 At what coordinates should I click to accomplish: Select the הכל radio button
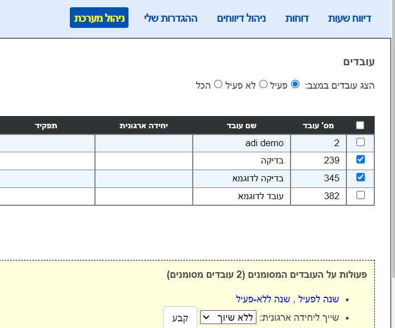click(x=218, y=84)
